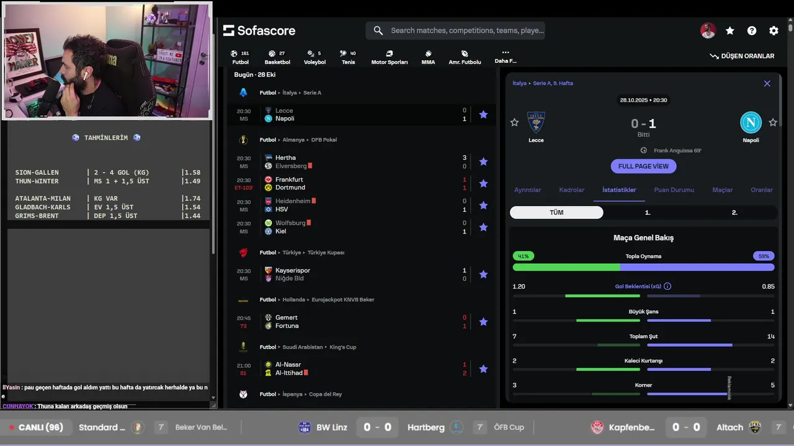
Task: Click the Altach team crest in ticker
Action: coord(755,427)
